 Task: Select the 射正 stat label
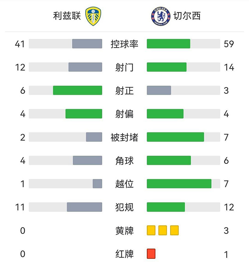click(x=124, y=91)
